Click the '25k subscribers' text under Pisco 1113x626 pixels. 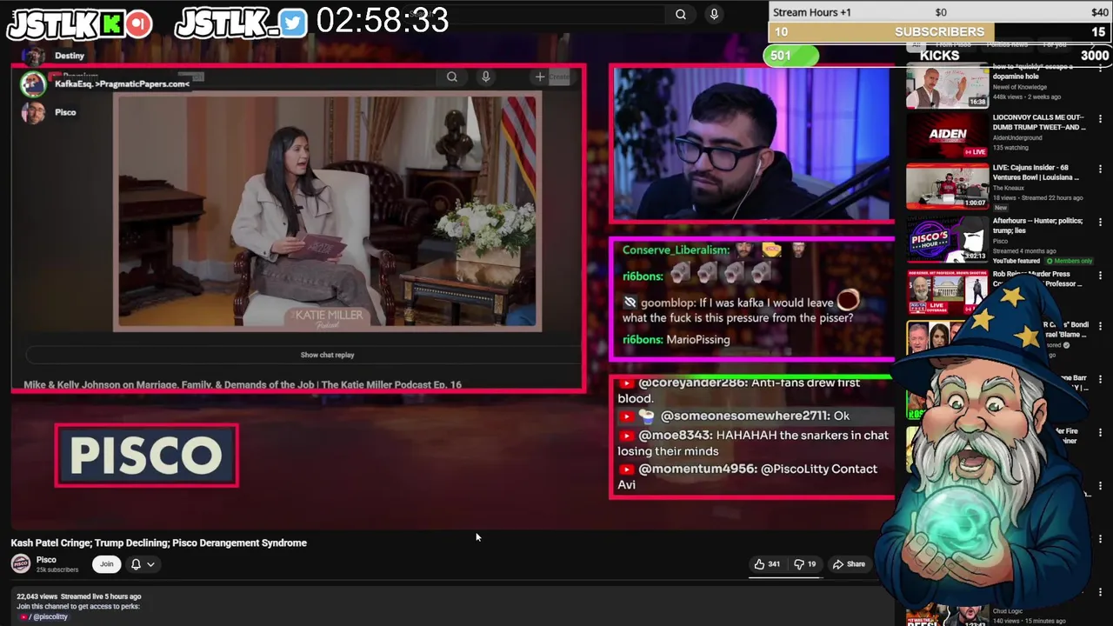point(57,570)
